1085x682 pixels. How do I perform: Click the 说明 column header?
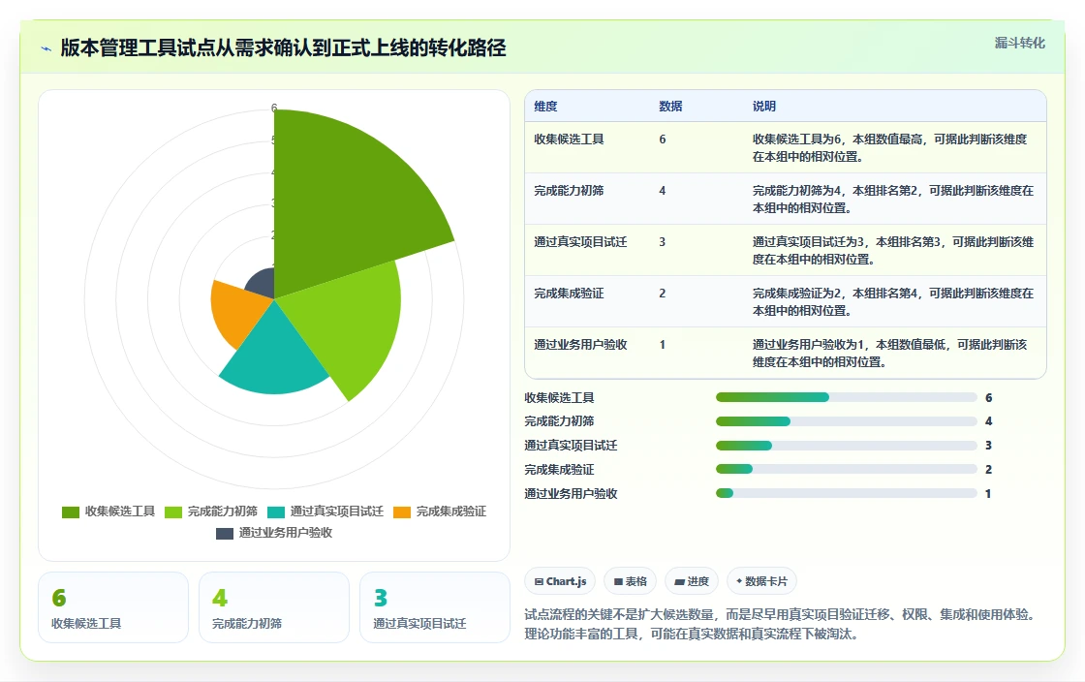tap(764, 106)
